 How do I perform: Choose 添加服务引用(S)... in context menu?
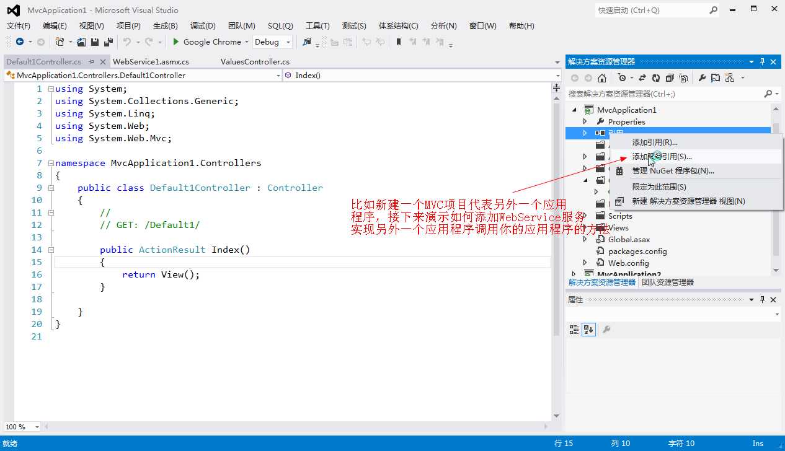tap(662, 157)
